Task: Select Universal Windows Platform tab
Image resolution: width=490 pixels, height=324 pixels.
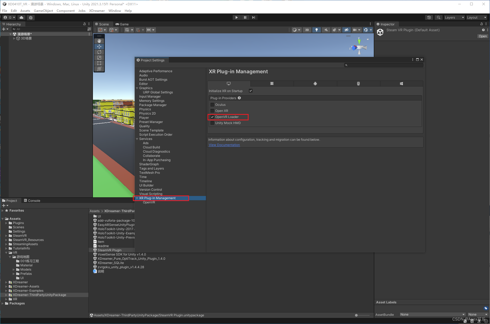Action: pyautogui.click(x=402, y=84)
